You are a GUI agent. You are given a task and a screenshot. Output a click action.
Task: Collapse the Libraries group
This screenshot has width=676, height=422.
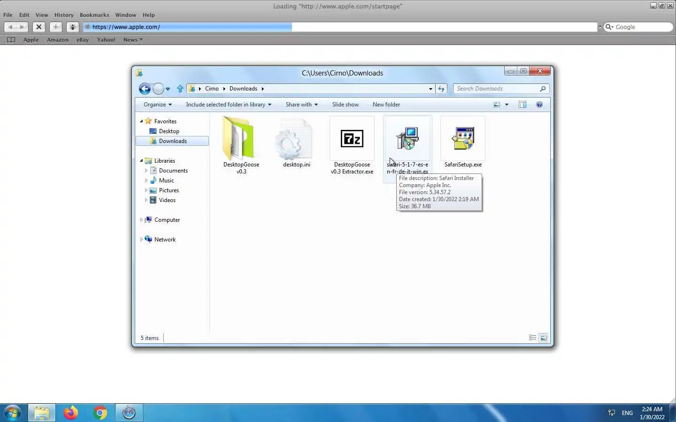(141, 160)
